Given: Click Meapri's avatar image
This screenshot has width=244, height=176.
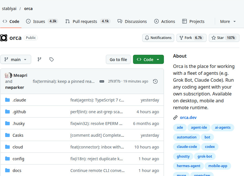Looking at the screenshot, I should click(7, 75).
